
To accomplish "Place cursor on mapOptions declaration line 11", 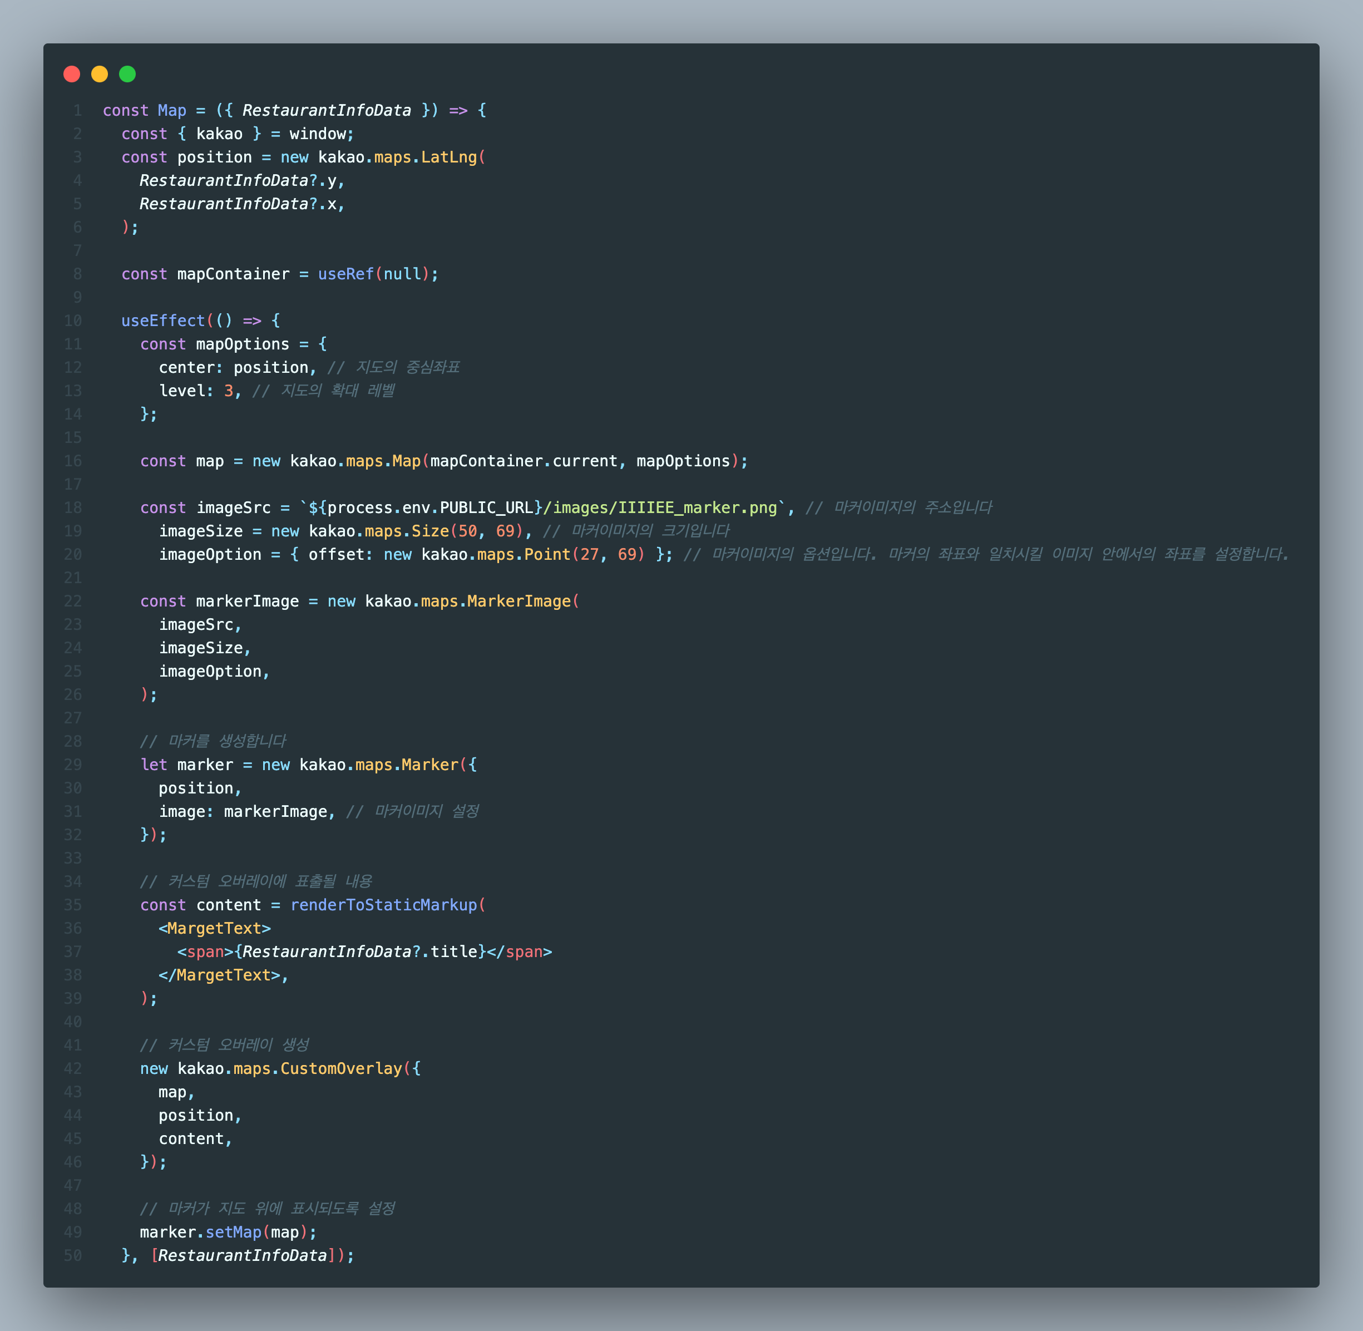I will (242, 344).
